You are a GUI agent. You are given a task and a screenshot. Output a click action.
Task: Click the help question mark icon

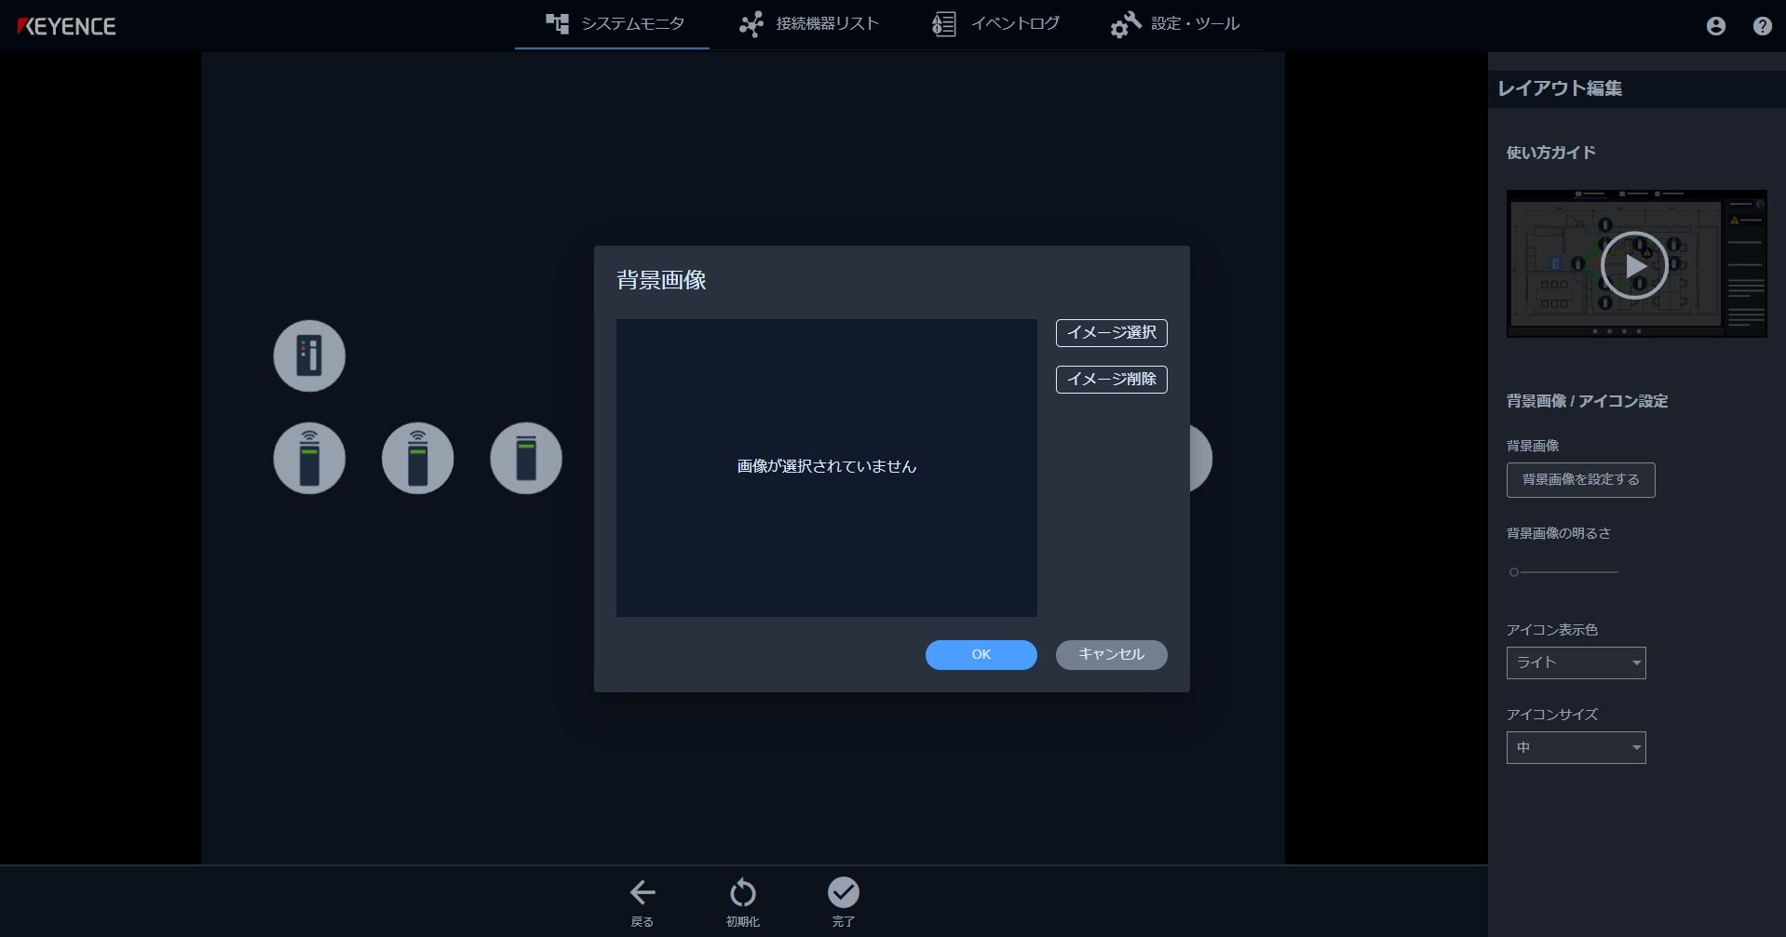coord(1761,26)
